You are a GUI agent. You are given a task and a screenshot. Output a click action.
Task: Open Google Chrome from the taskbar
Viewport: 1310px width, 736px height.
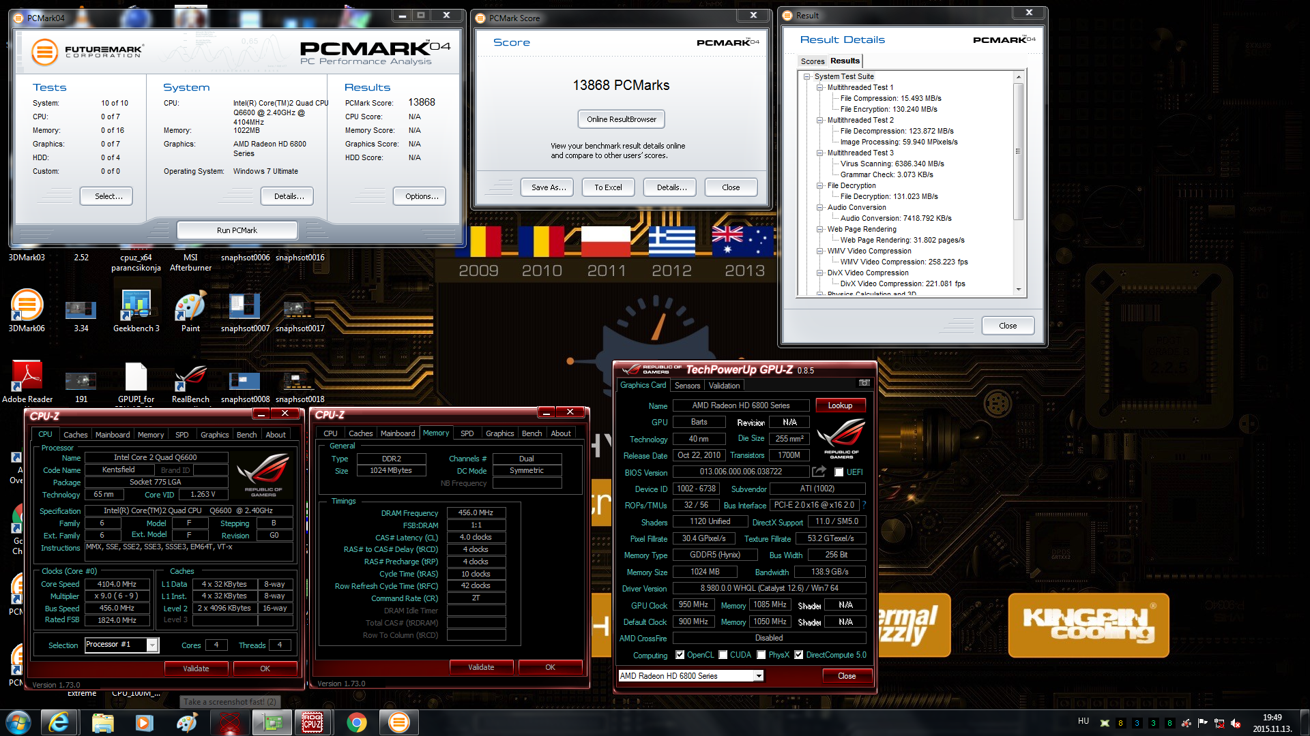pyautogui.click(x=356, y=722)
